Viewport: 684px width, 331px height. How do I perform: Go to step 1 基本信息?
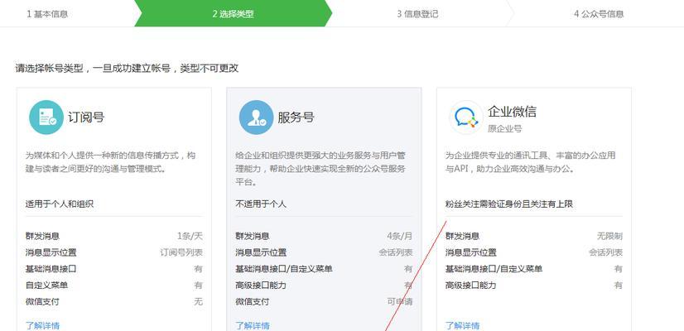pos(47,14)
